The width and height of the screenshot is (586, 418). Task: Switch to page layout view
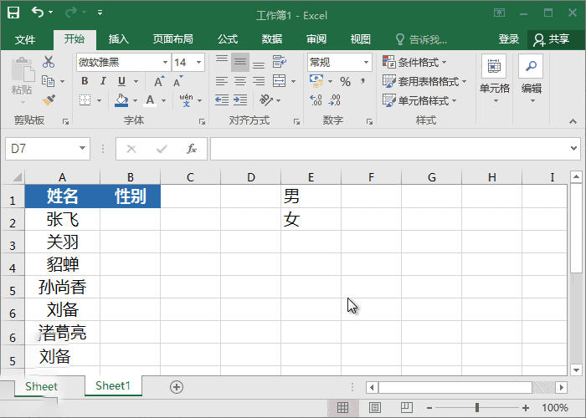click(375, 408)
